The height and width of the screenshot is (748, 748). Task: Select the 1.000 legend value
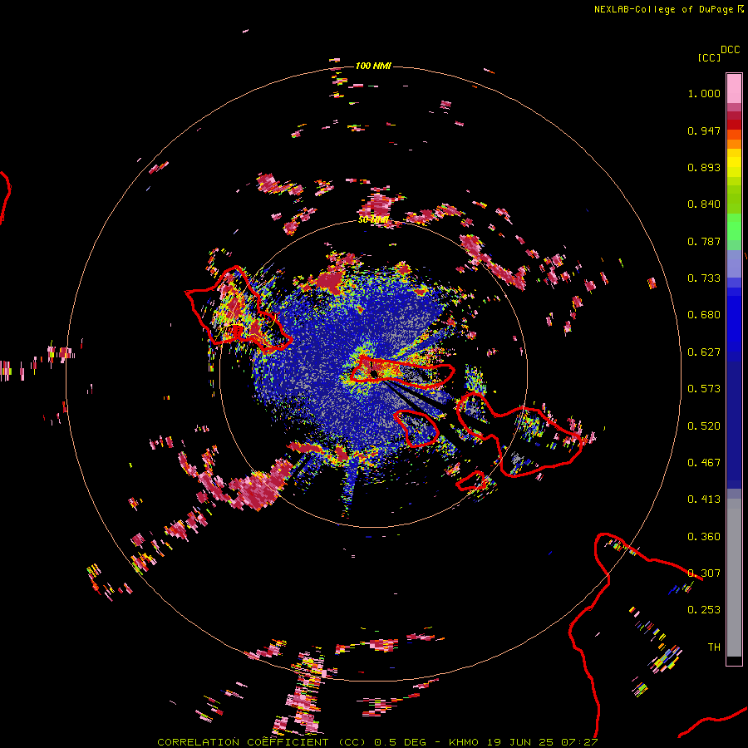pyautogui.click(x=704, y=93)
